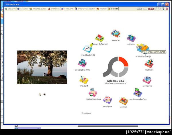Open the Combine (การรวมภาพ) icon in circle
Image resolution: width=172 pixels, height=135 pixels.
[147, 80]
